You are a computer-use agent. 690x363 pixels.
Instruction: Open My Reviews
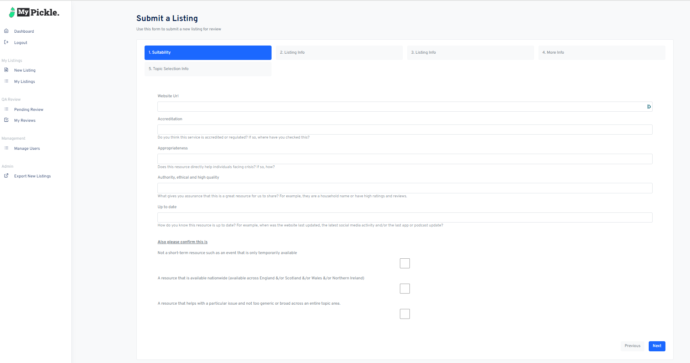[x=25, y=121]
